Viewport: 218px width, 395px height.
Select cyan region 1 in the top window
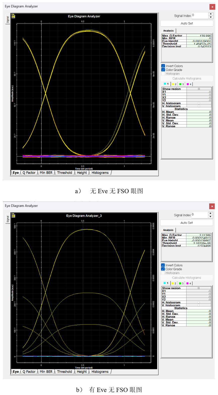tap(166, 84)
